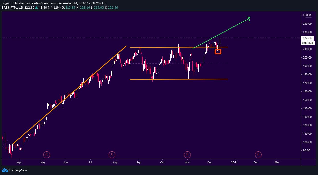Click the Jul label on time axis
The width and height of the screenshot is (318, 175).
coord(90,162)
